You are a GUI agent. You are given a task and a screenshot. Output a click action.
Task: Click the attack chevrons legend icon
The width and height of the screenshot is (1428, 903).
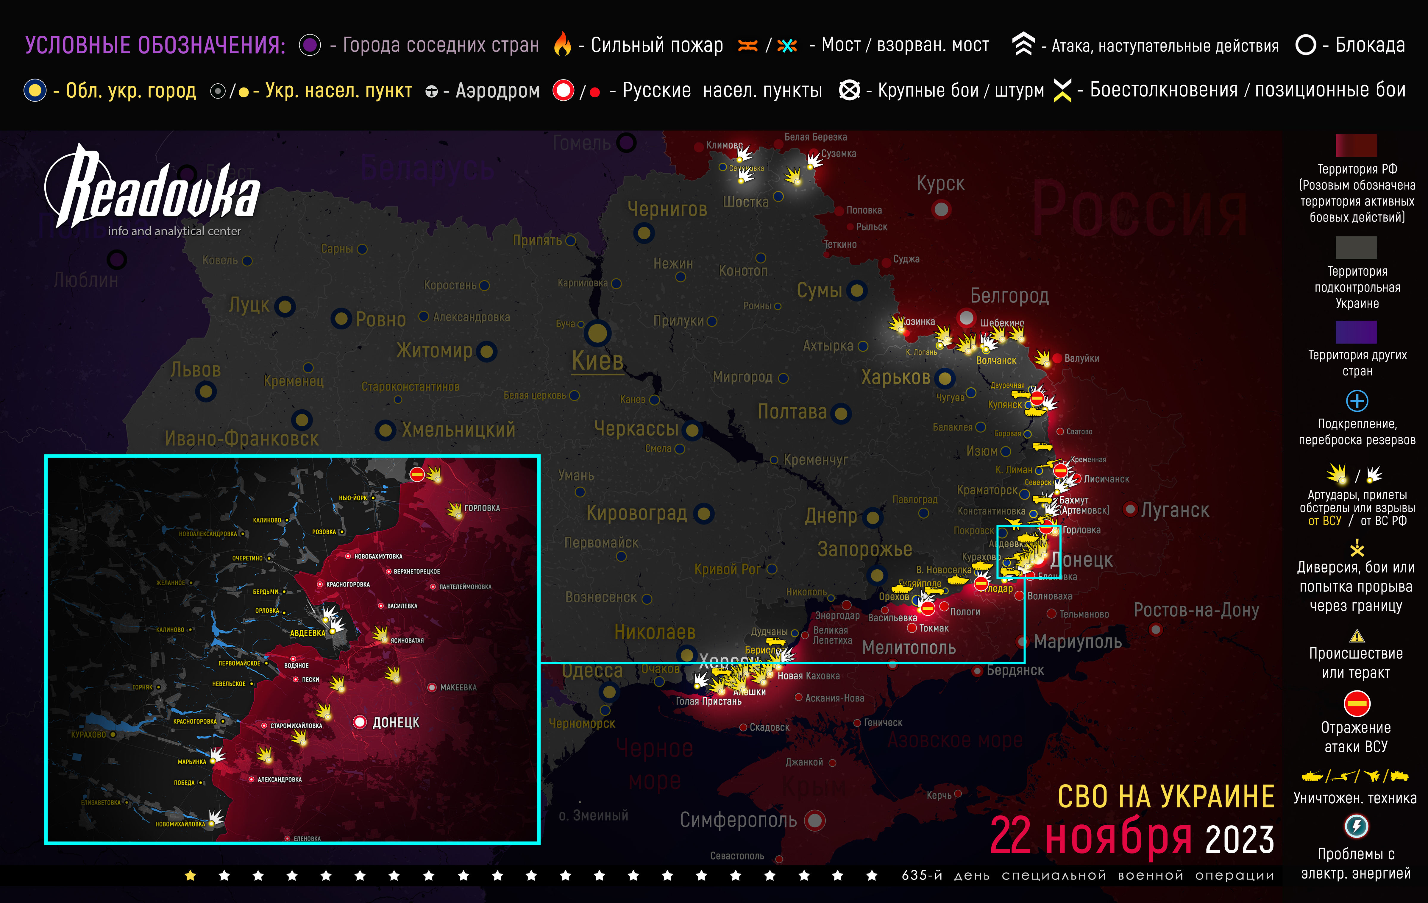pyautogui.click(x=1023, y=44)
